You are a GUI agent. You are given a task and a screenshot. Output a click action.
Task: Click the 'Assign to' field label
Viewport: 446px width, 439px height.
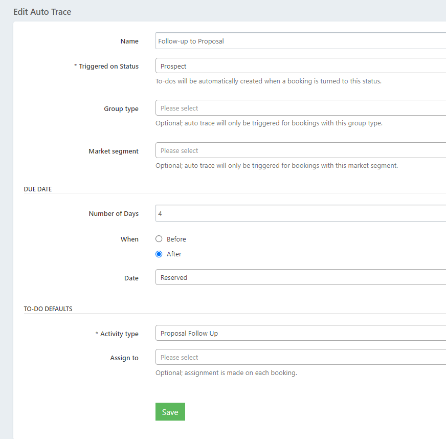coord(124,358)
